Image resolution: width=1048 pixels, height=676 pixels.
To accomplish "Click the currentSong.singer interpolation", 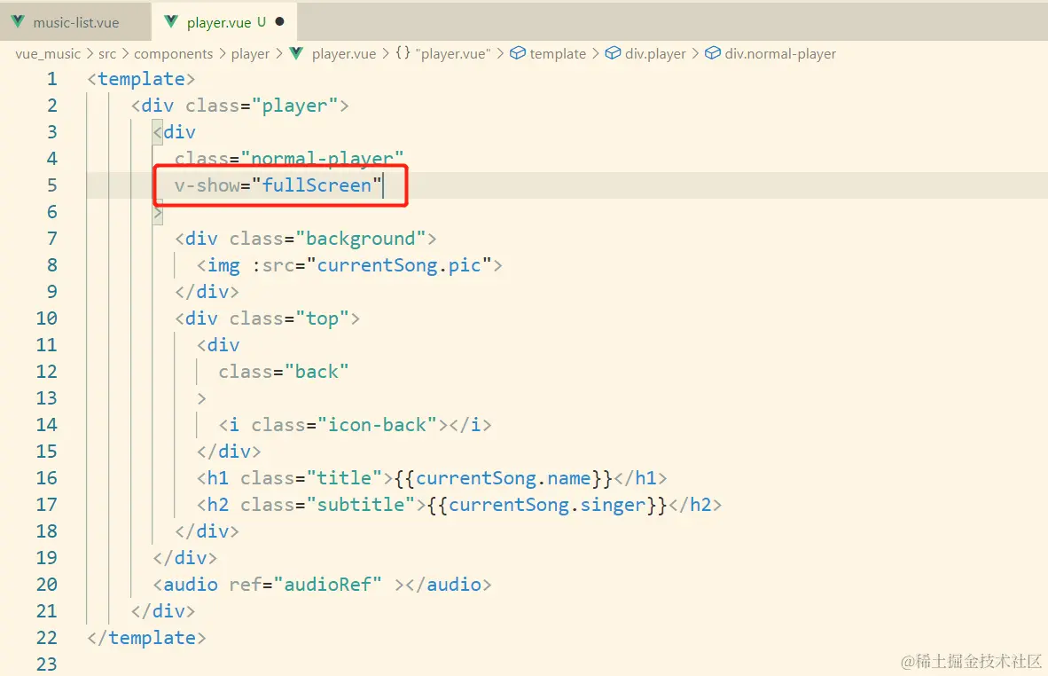I will click(x=547, y=505).
